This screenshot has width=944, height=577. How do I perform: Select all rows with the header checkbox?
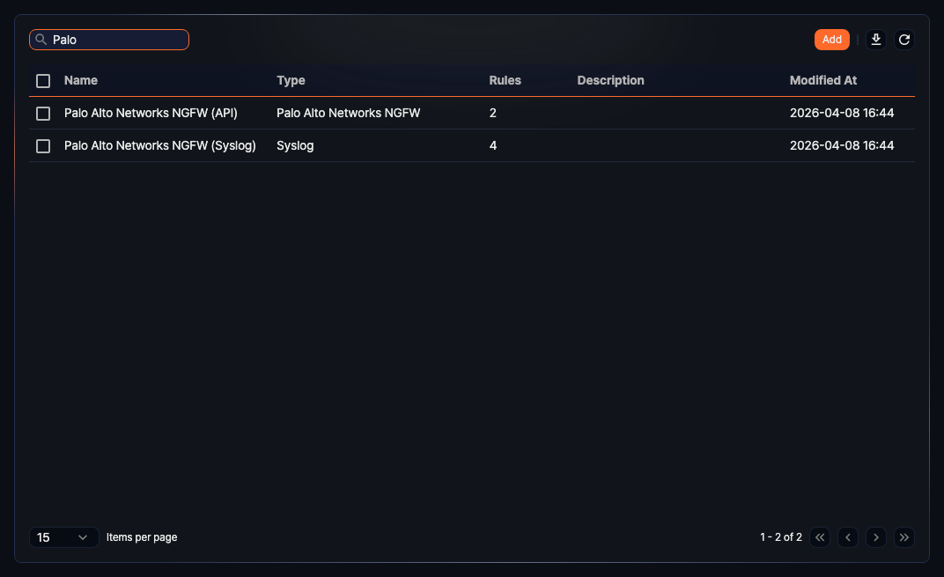click(43, 80)
